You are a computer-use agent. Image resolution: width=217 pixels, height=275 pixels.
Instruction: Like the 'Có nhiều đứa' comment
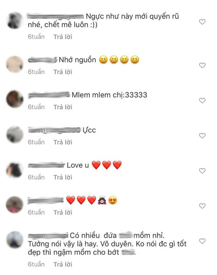click(202, 241)
